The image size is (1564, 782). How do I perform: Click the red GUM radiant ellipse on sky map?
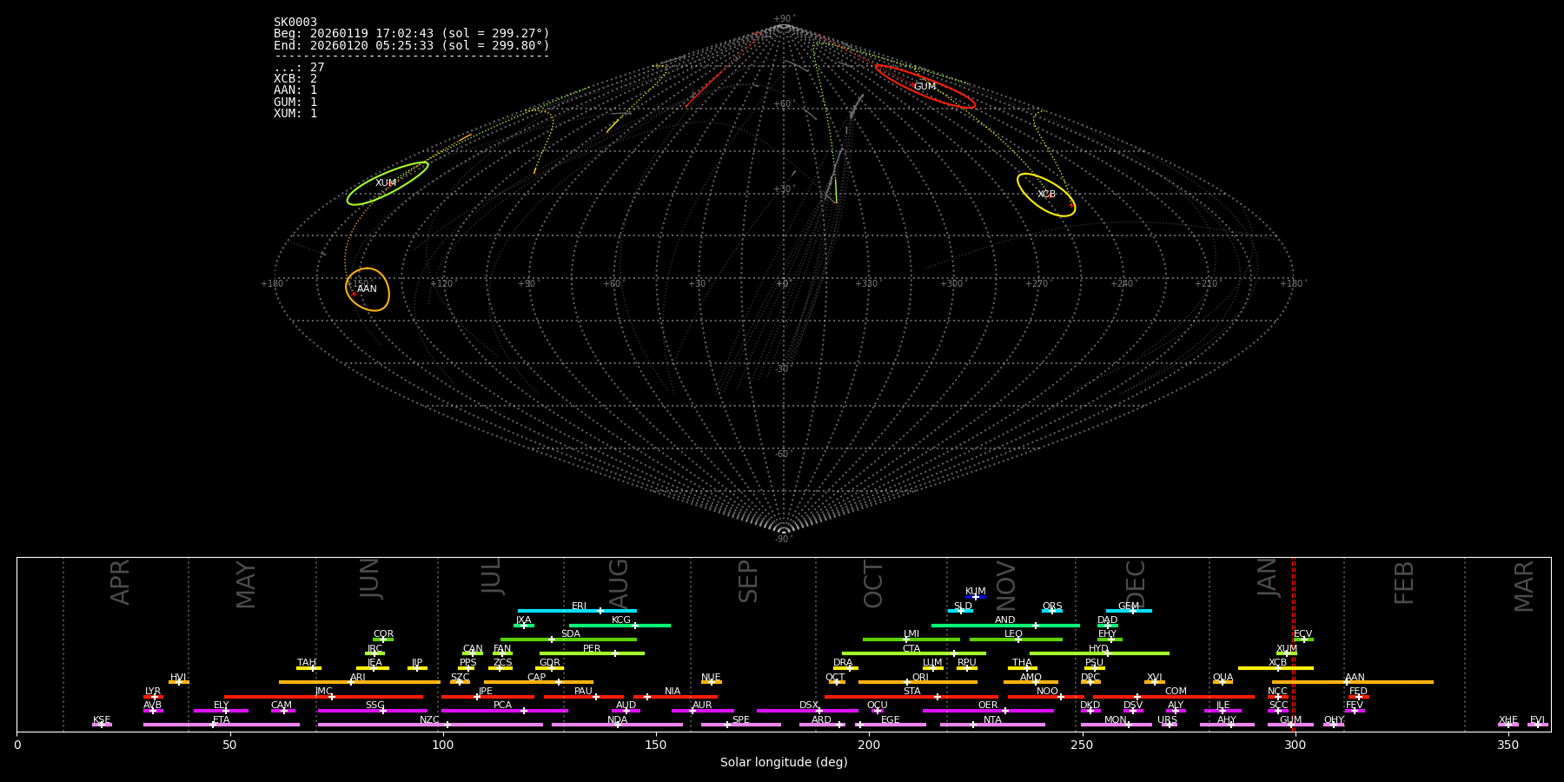[x=924, y=86]
